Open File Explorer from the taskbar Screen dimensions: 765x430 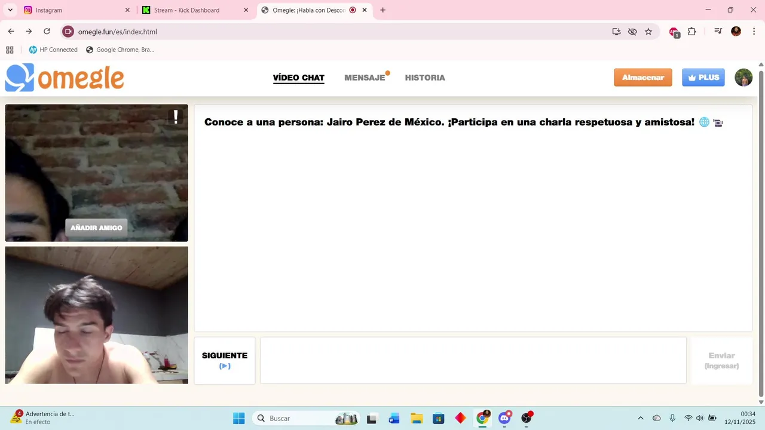(417, 418)
